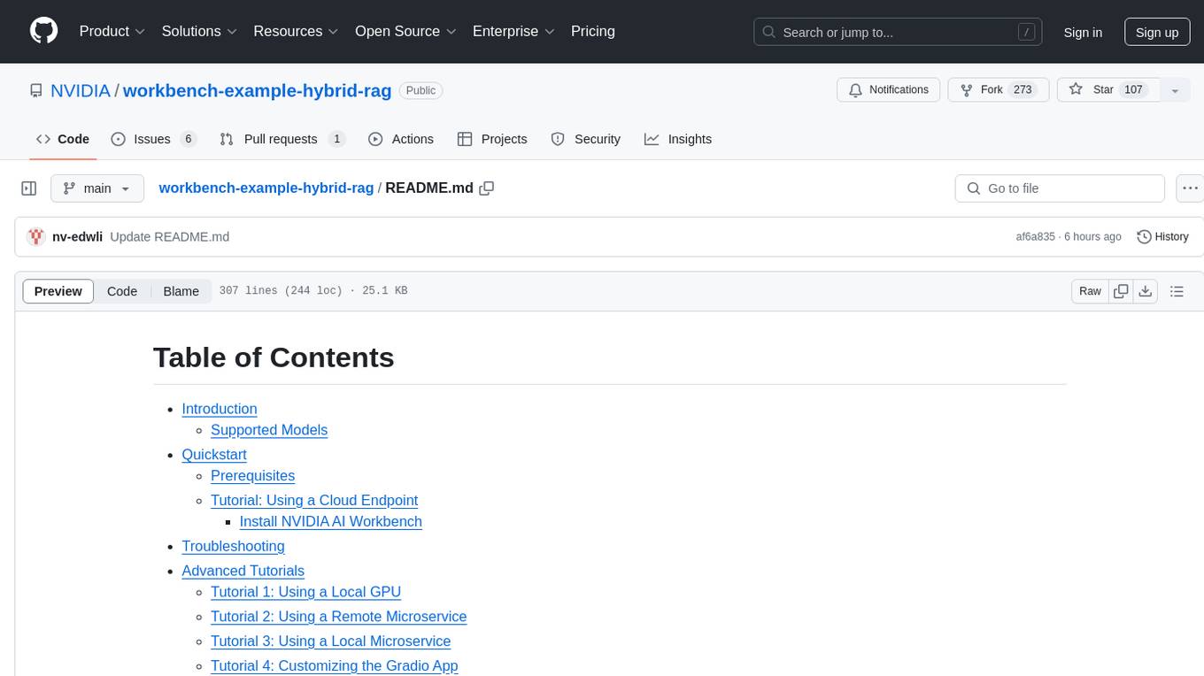Jump to Prerequisites section
1204x676 pixels.
click(x=252, y=476)
